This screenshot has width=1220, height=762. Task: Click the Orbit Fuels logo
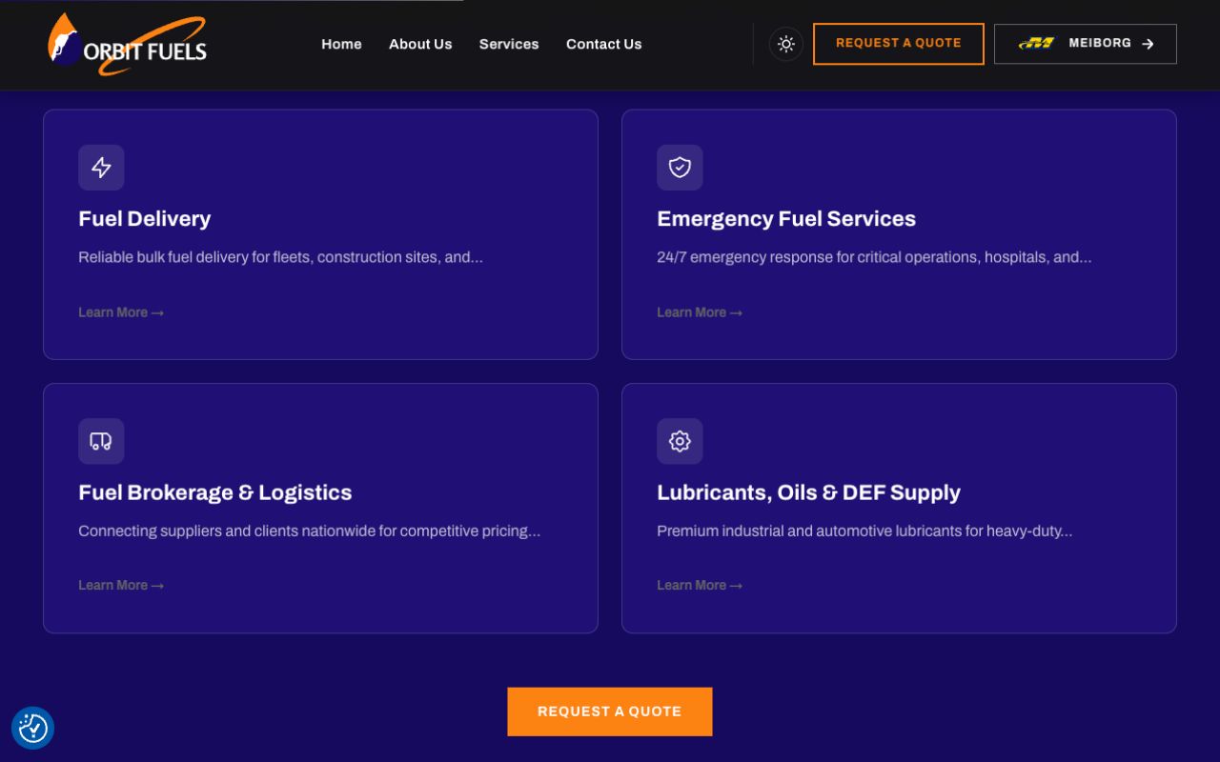(127, 44)
